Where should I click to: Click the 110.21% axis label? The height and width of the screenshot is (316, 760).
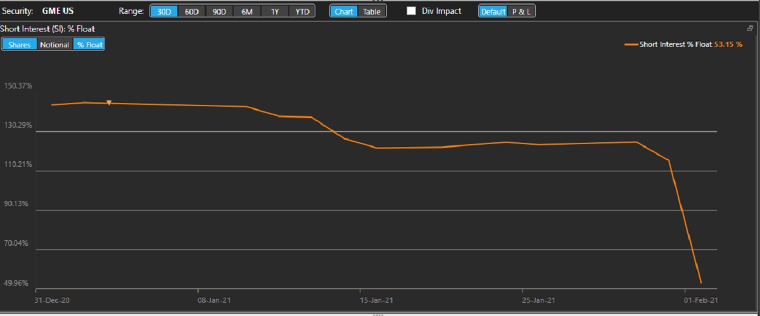tap(18, 164)
